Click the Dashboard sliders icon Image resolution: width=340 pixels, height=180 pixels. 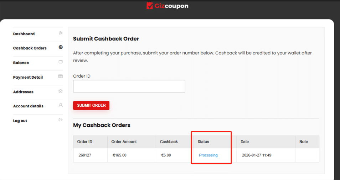click(x=61, y=33)
